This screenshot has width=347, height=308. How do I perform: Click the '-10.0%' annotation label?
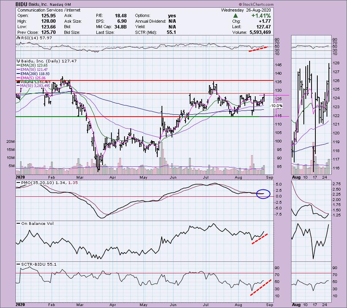(276, 106)
